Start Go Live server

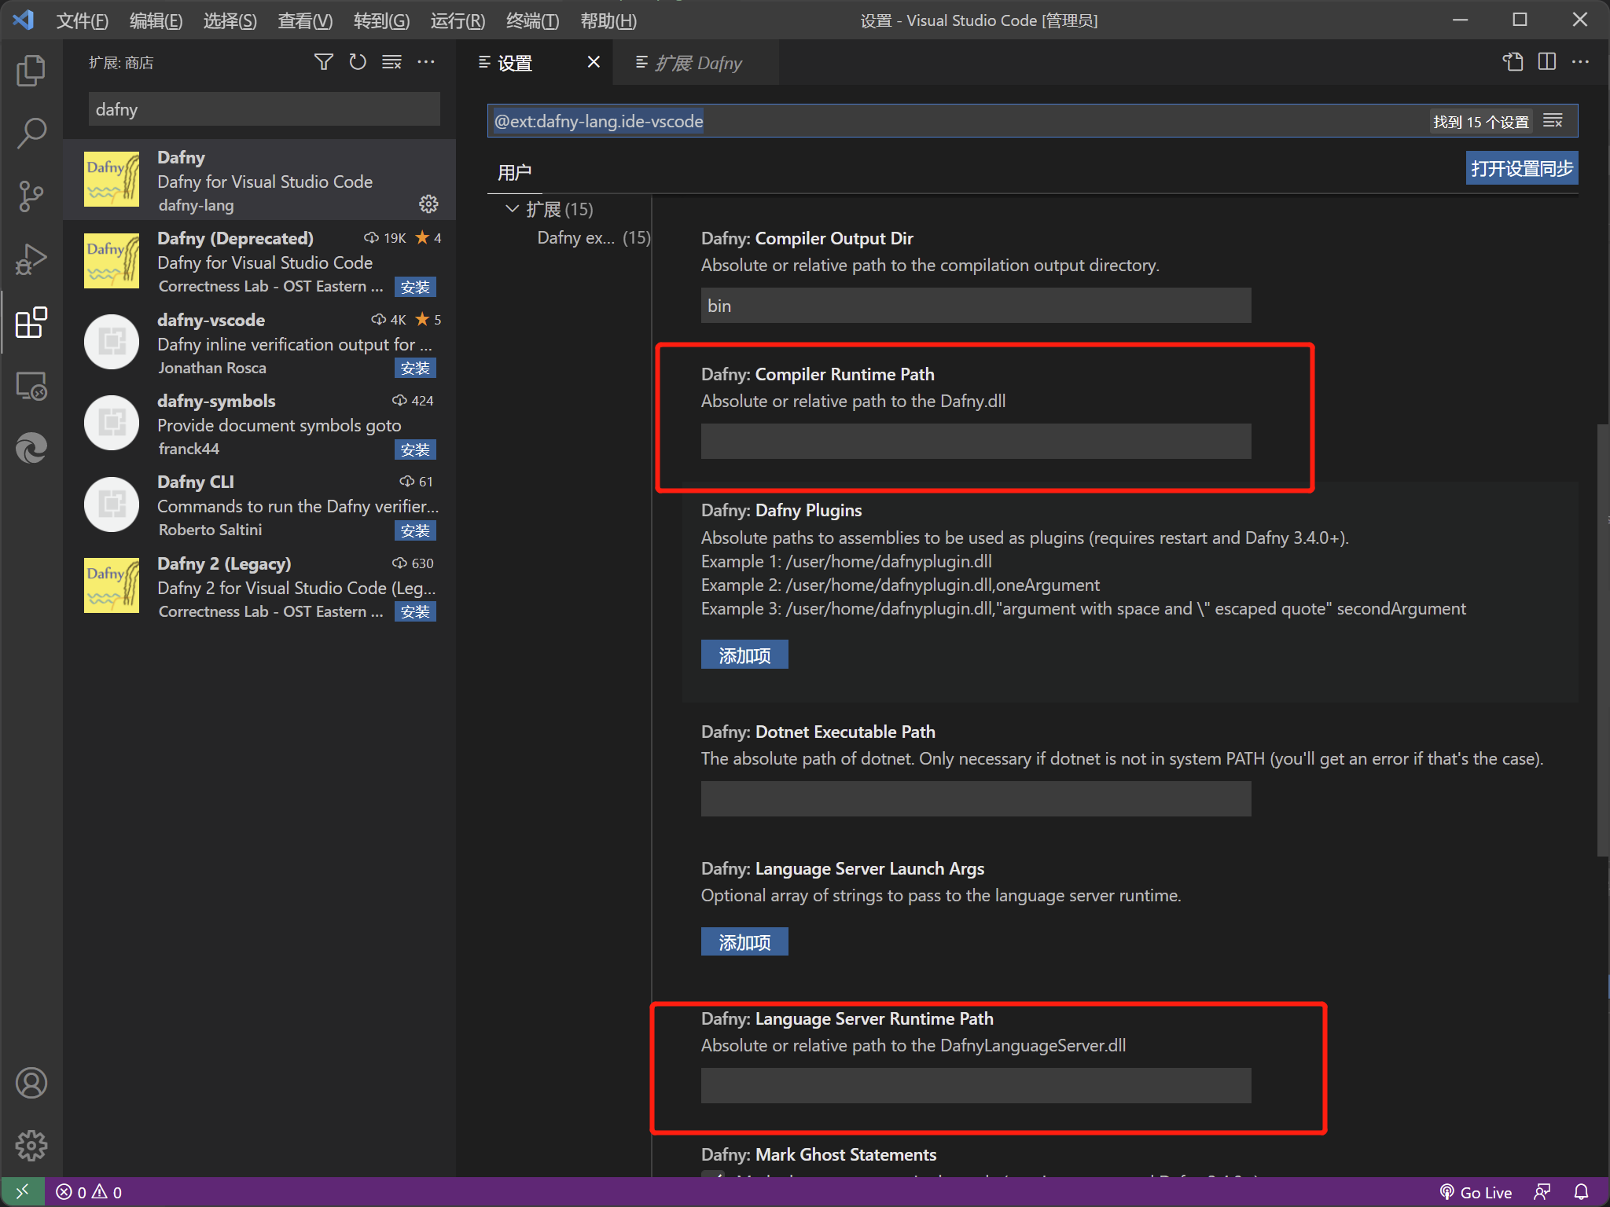1476,1192
